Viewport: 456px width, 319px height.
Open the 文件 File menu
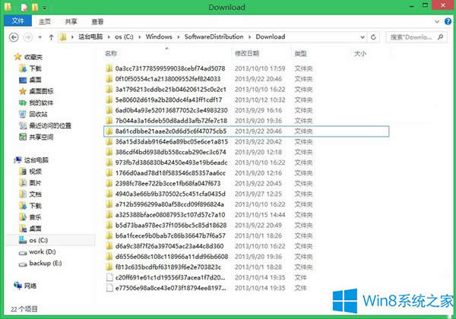click(x=17, y=21)
